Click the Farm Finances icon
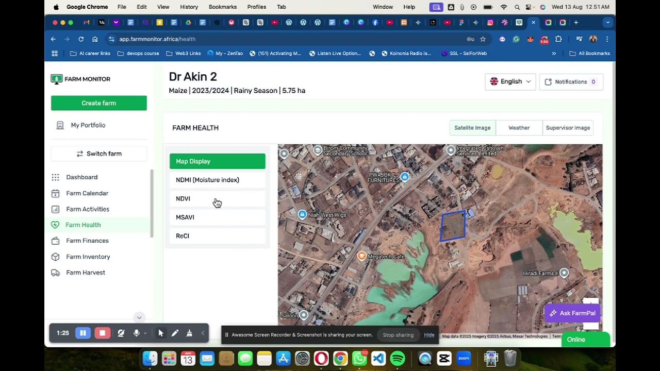Screen dimensions: 660x371 (x=55, y=241)
